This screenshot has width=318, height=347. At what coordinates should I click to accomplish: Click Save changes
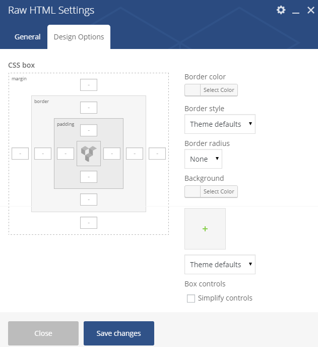click(x=119, y=333)
